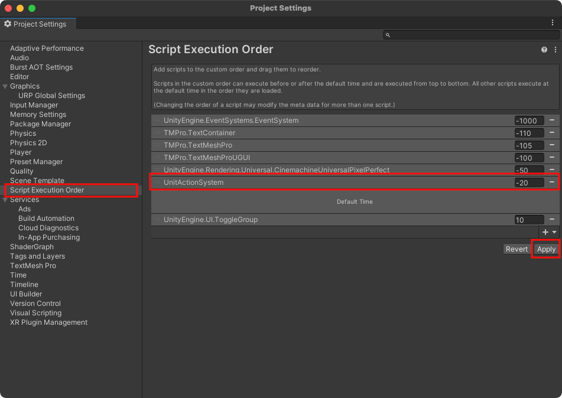Remove UnitActionSystem from custom order

coord(552,182)
